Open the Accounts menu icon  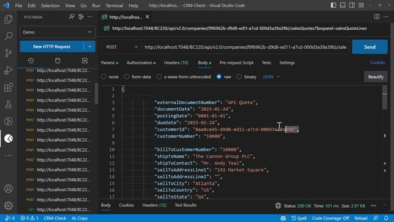8,189
